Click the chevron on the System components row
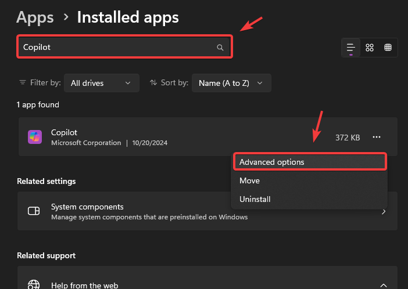Image resolution: width=408 pixels, height=289 pixels. point(384,211)
